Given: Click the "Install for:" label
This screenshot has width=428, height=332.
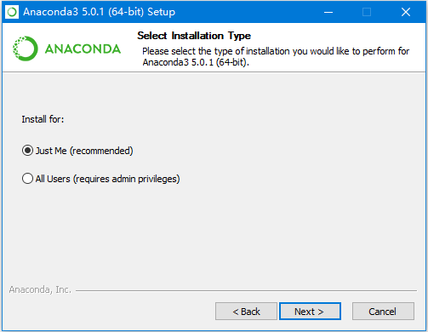Looking at the screenshot, I should (x=43, y=119).
